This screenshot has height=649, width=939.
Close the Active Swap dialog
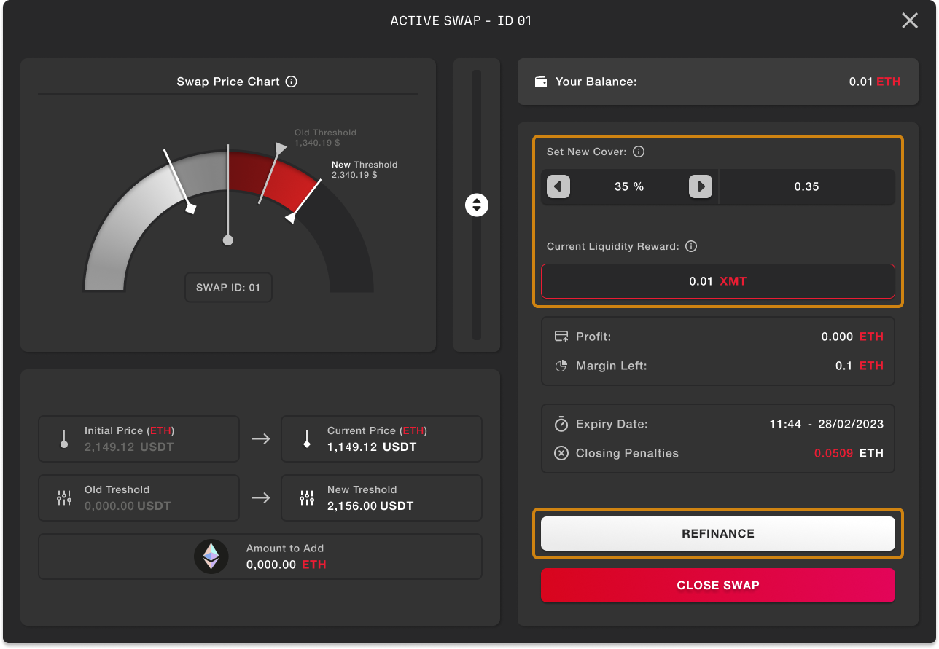tap(909, 21)
